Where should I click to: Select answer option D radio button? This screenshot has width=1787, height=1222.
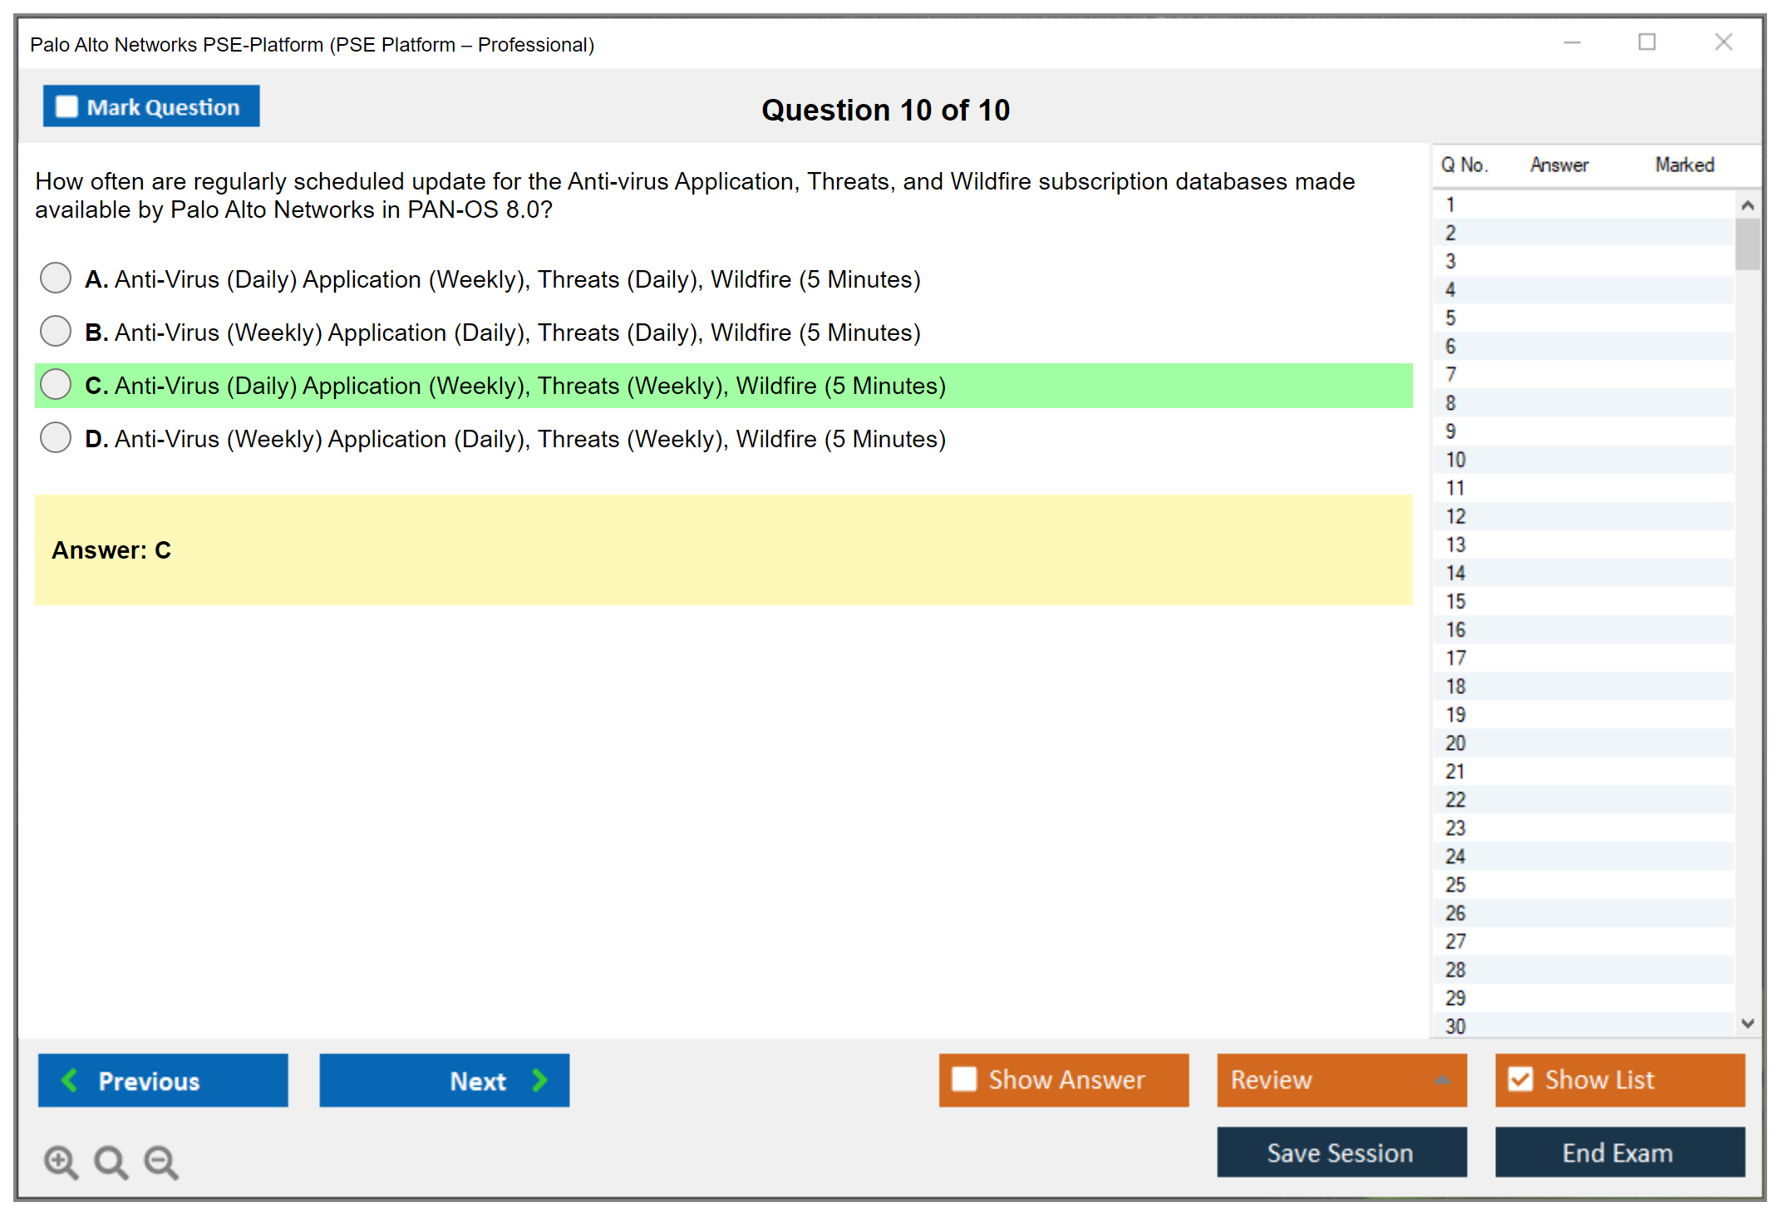(x=56, y=437)
